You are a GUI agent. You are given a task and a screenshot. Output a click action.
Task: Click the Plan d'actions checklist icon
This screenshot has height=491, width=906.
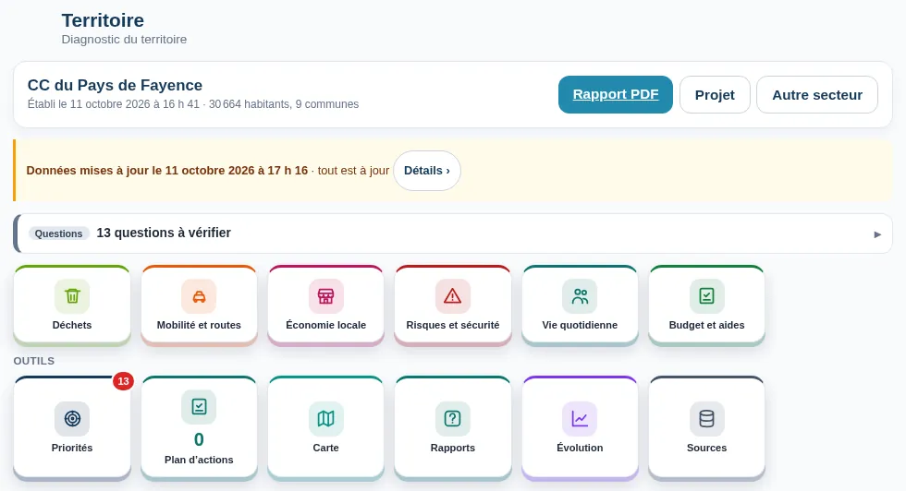coord(199,407)
